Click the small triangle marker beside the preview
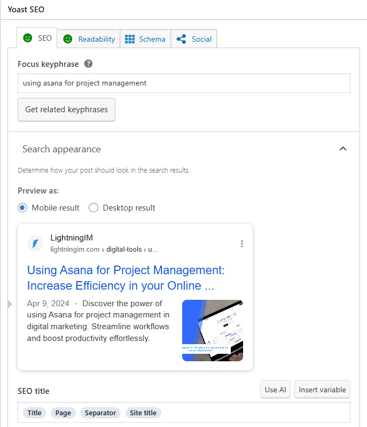The height and width of the screenshot is (427, 367). pos(10,304)
